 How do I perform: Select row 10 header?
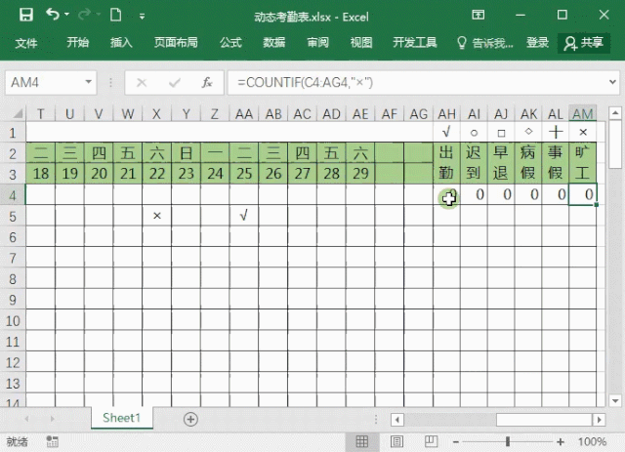click(13, 321)
